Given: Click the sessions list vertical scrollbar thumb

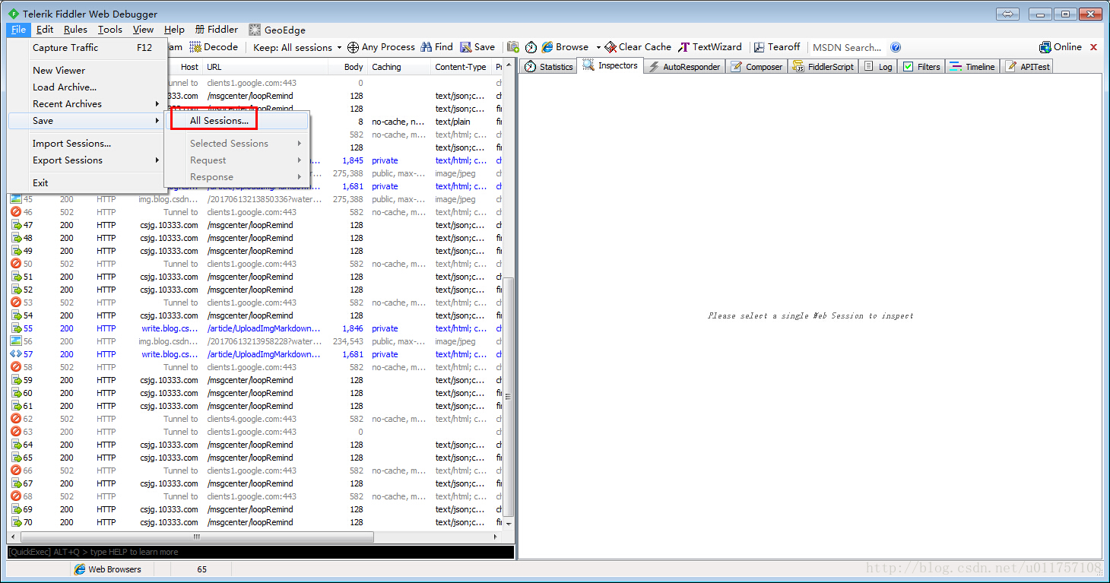Looking at the screenshot, I should tap(509, 397).
